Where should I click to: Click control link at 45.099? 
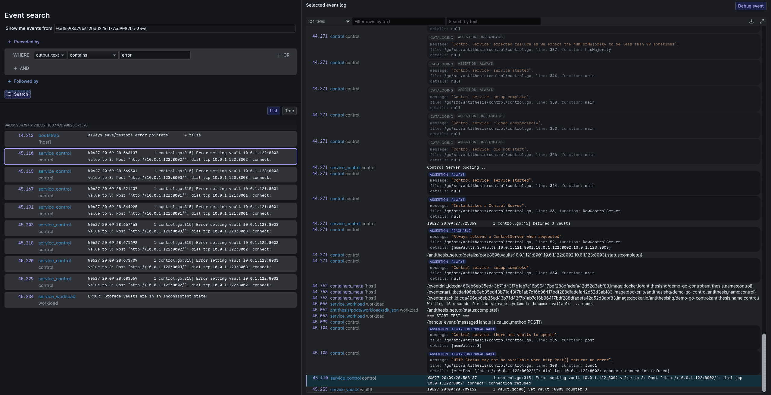pyautogui.click(x=337, y=322)
